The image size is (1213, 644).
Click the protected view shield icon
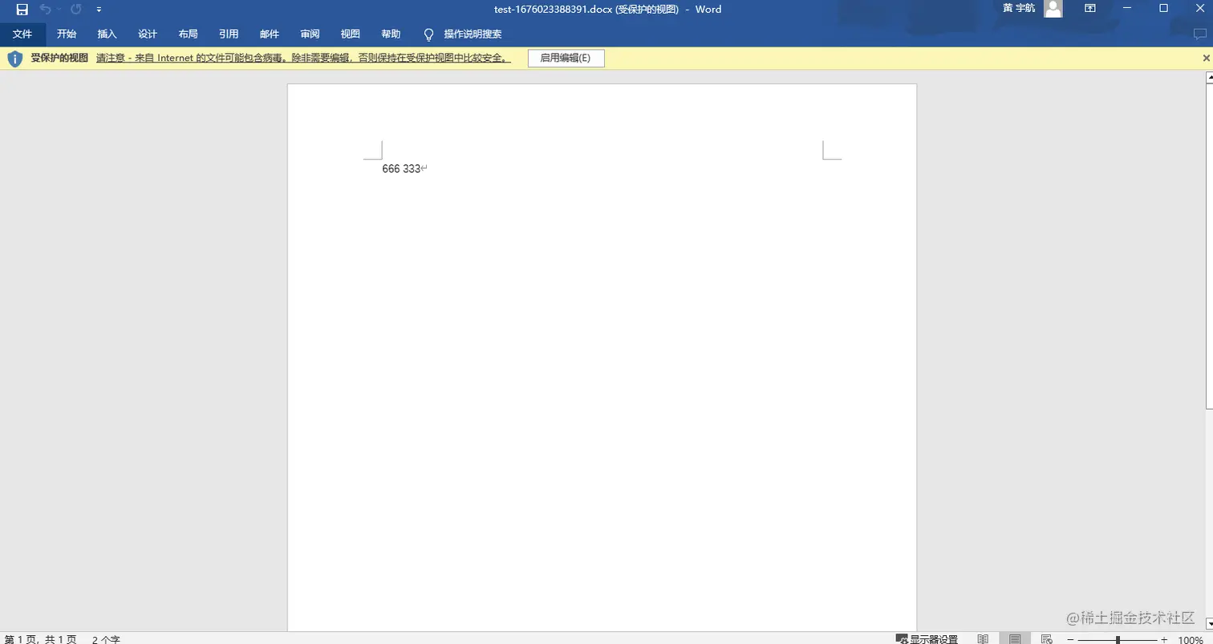pos(14,59)
